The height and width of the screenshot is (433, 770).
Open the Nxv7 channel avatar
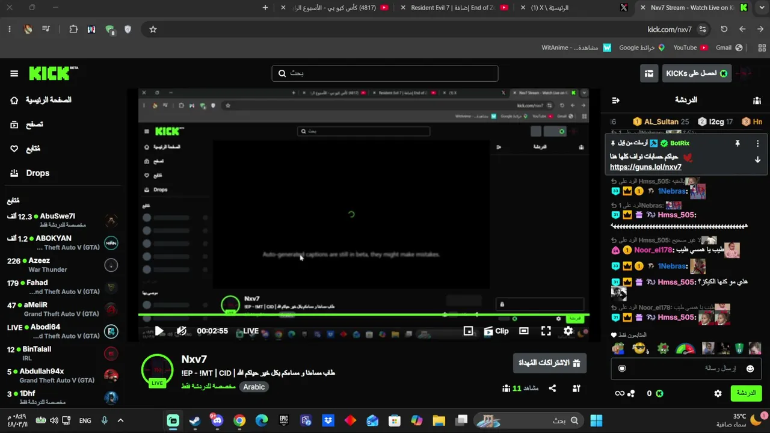[157, 370]
